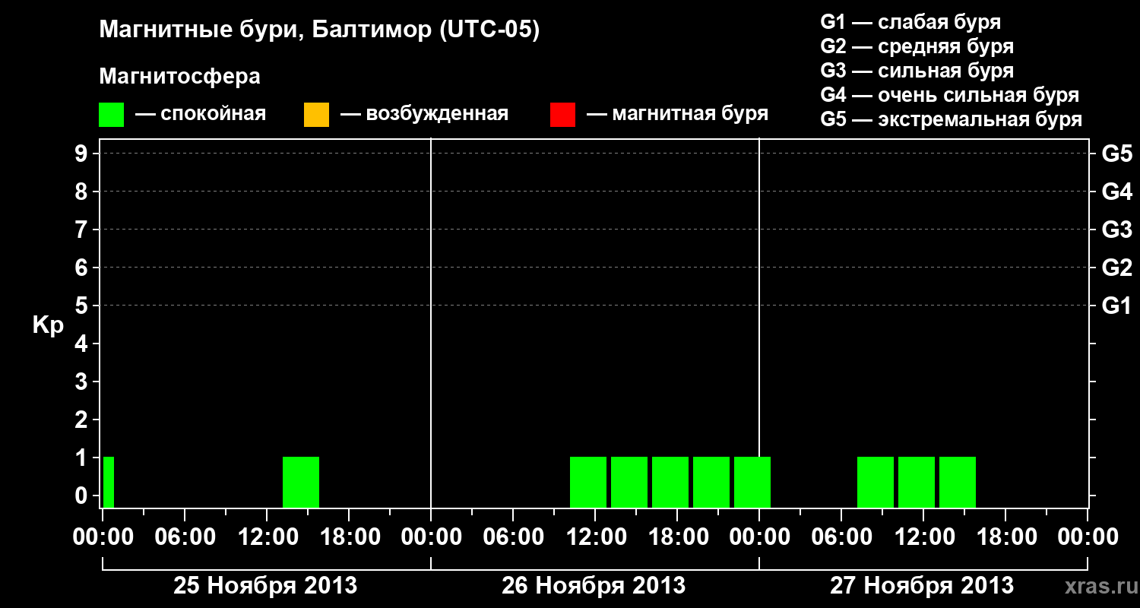Click legend line 'G3 — сильная буря'
The image size is (1140, 608).
coord(917,71)
